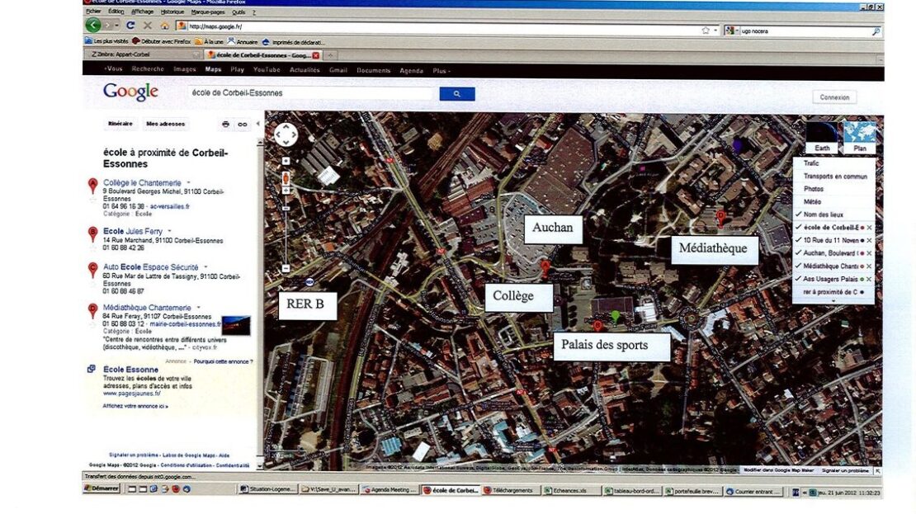Image resolution: width=916 pixels, height=514 pixels.
Task: Open the Fichier menu
Action: point(93,12)
